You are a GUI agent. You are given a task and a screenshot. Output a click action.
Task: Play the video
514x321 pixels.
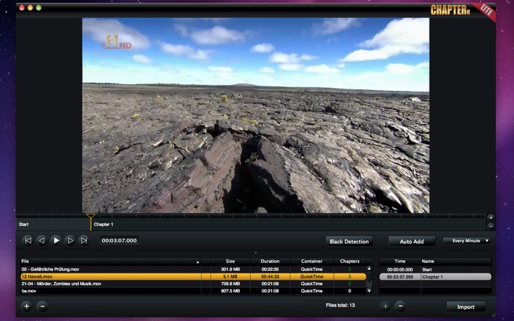56,241
